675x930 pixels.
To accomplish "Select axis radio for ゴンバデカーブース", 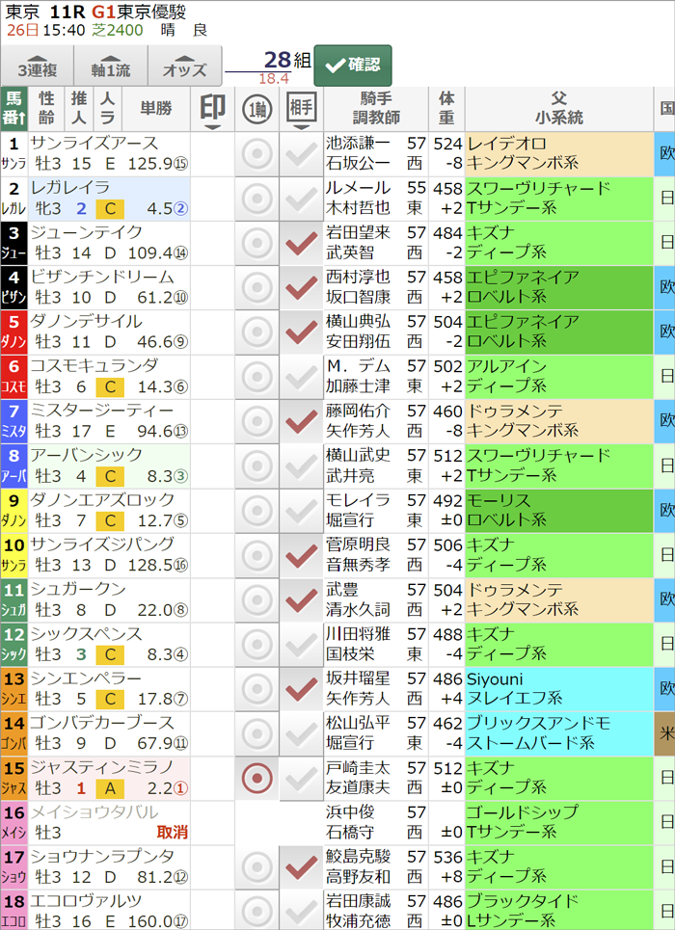I will tap(257, 733).
